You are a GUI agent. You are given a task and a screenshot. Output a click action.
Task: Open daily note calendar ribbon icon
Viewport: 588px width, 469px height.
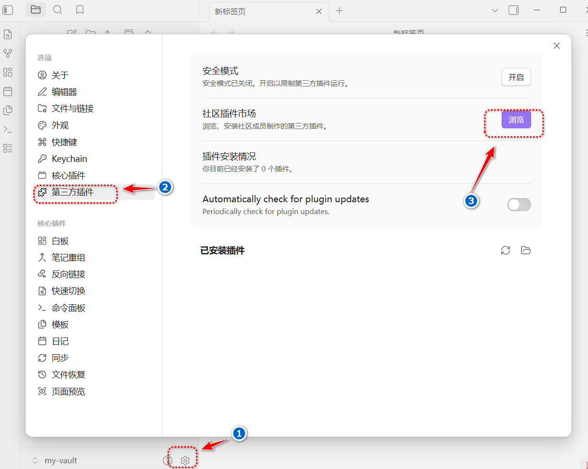click(x=8, y=91)
